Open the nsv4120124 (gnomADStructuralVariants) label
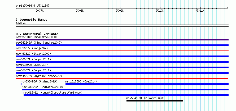Viewport: 236px width, 111px height. coord(53,92)
